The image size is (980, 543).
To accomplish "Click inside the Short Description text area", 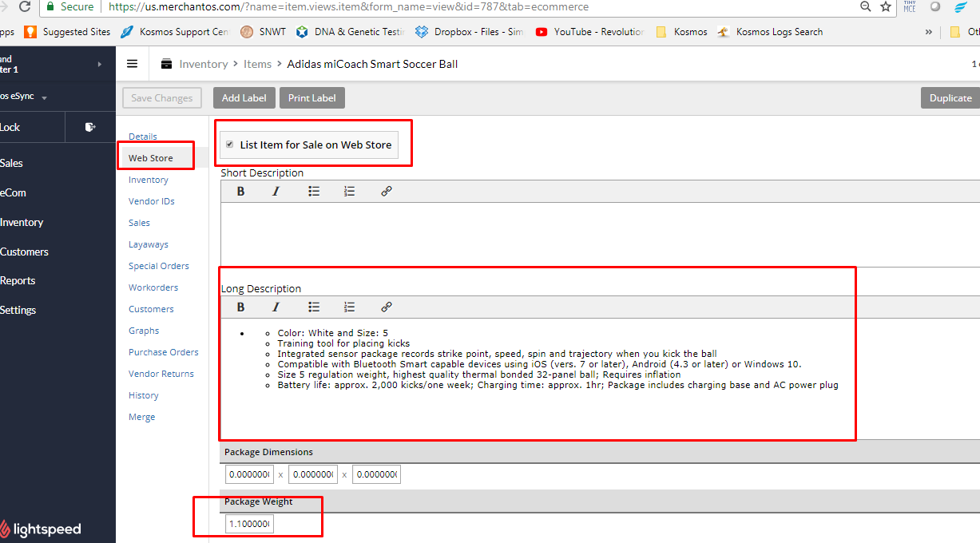I will point(601,234).
